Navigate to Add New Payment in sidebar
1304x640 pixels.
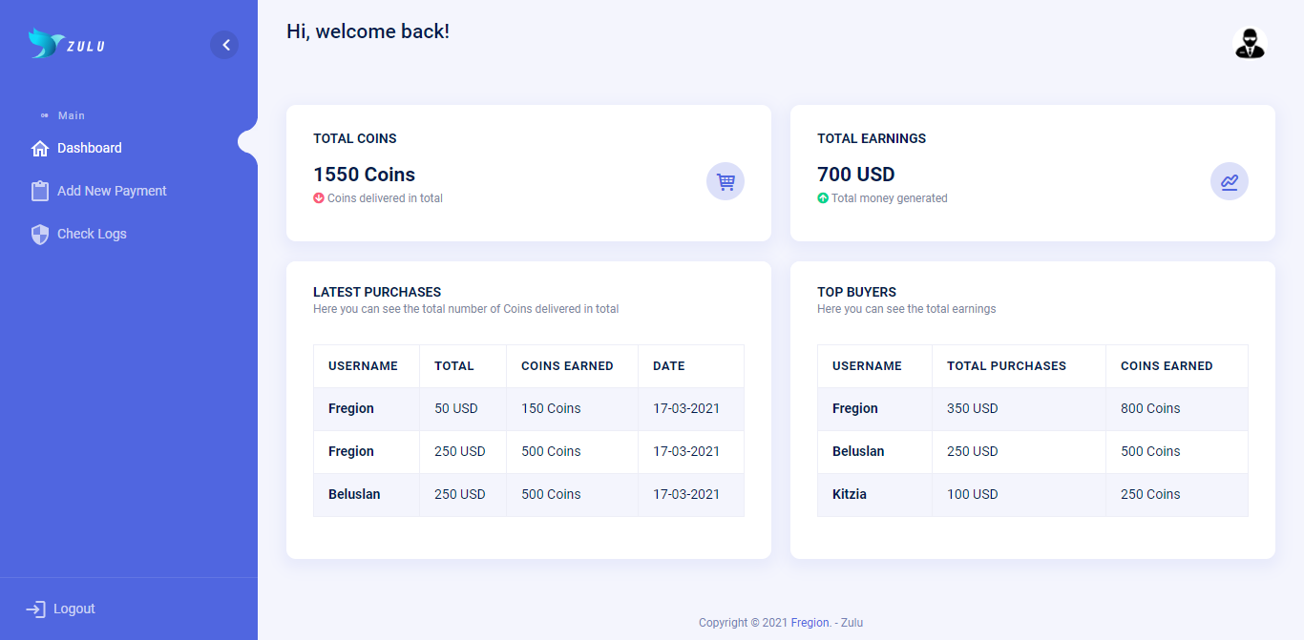pyautogui.click(x=110, y=191)
